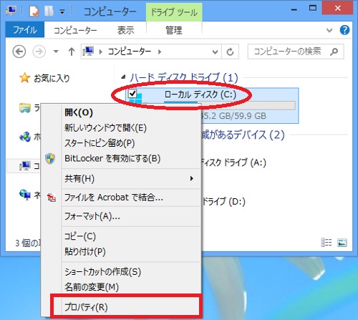Go up one level with up arrow
358x320 pixels.
coord(72,52)
